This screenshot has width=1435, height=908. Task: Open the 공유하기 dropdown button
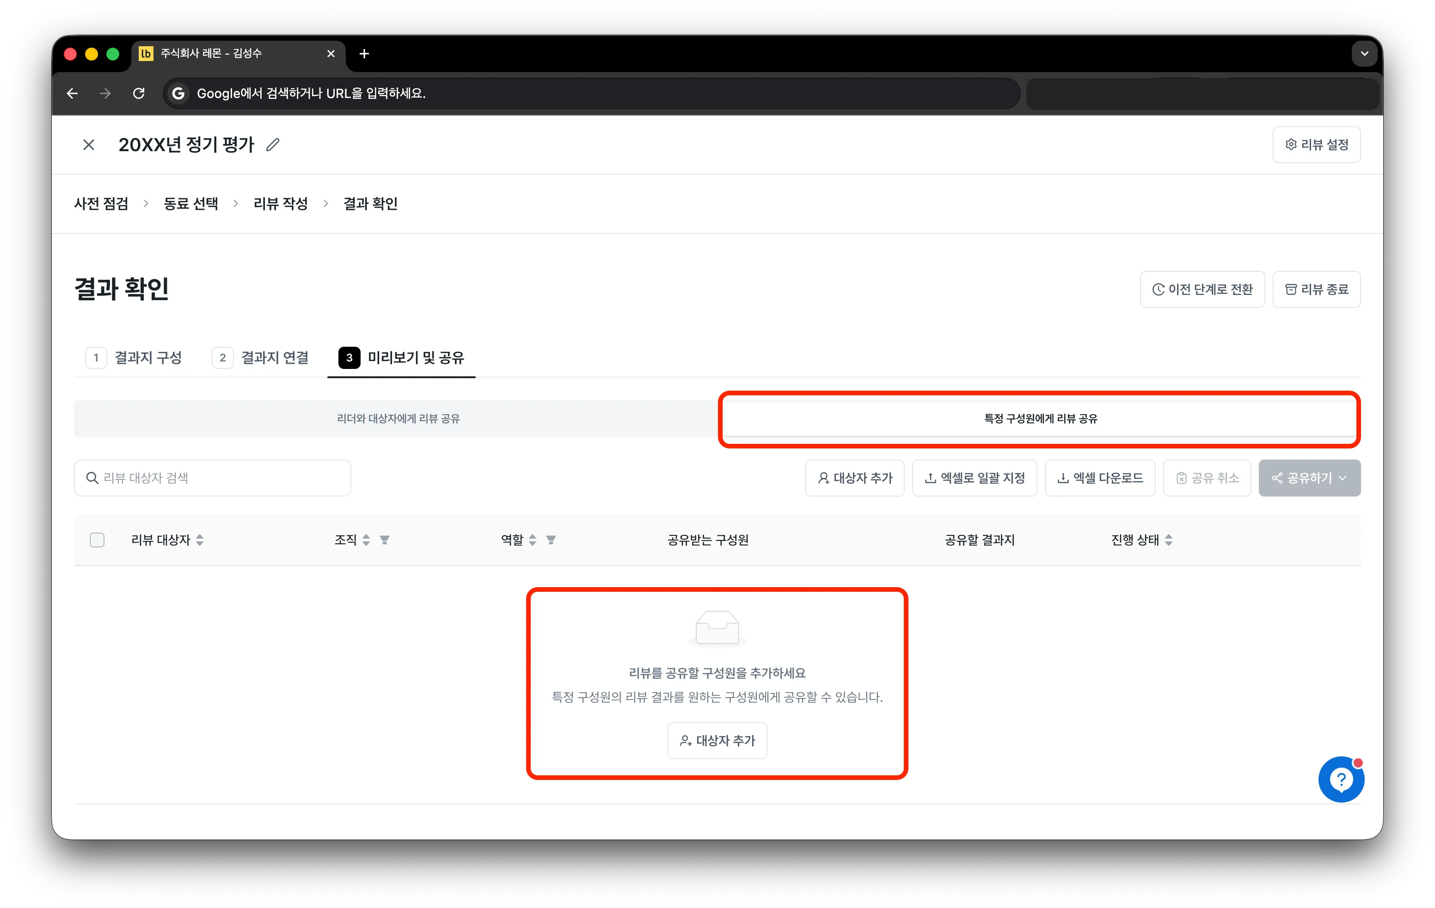[x=1309, y=478]
